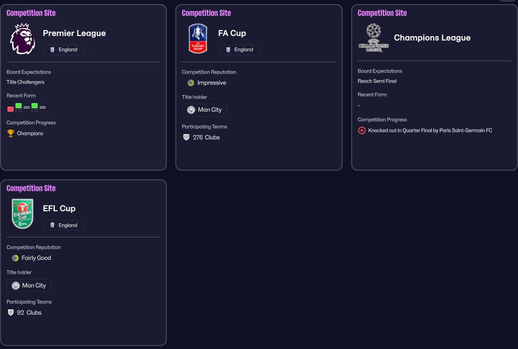Click England flag icon in Premier League tag

pos(52,50)
